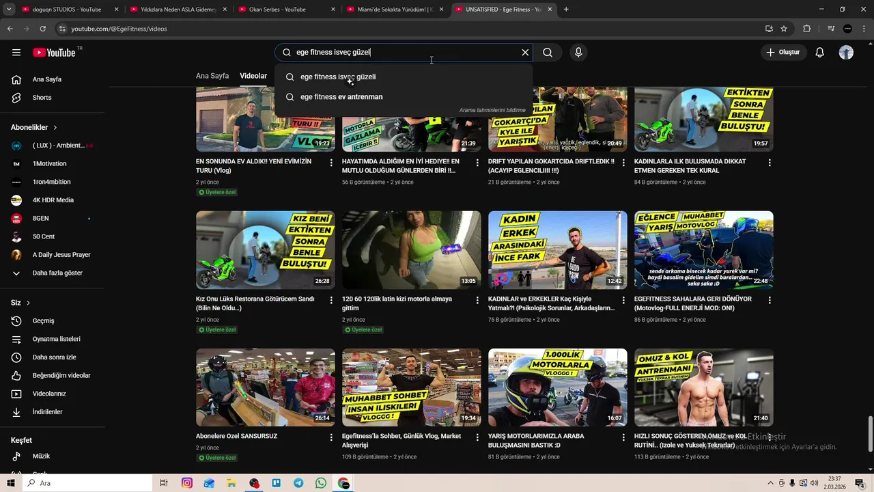
Task: Go back with the browser back arrow
Action: 10,29
